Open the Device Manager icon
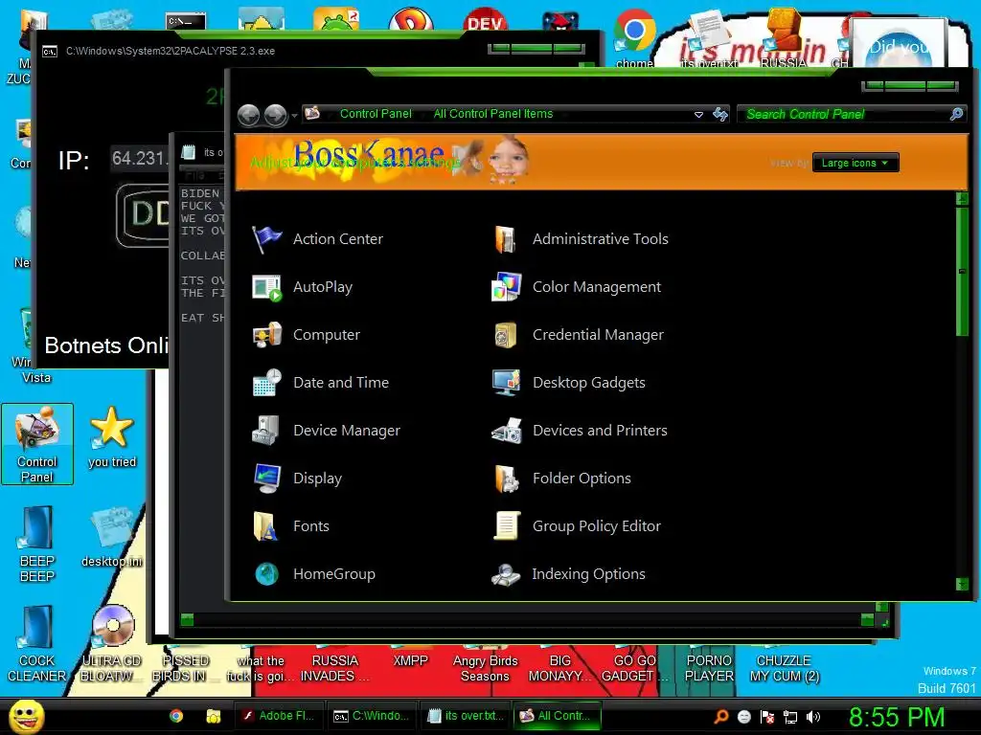The width and height of the screenshot is (981, 735). point(266,431)
